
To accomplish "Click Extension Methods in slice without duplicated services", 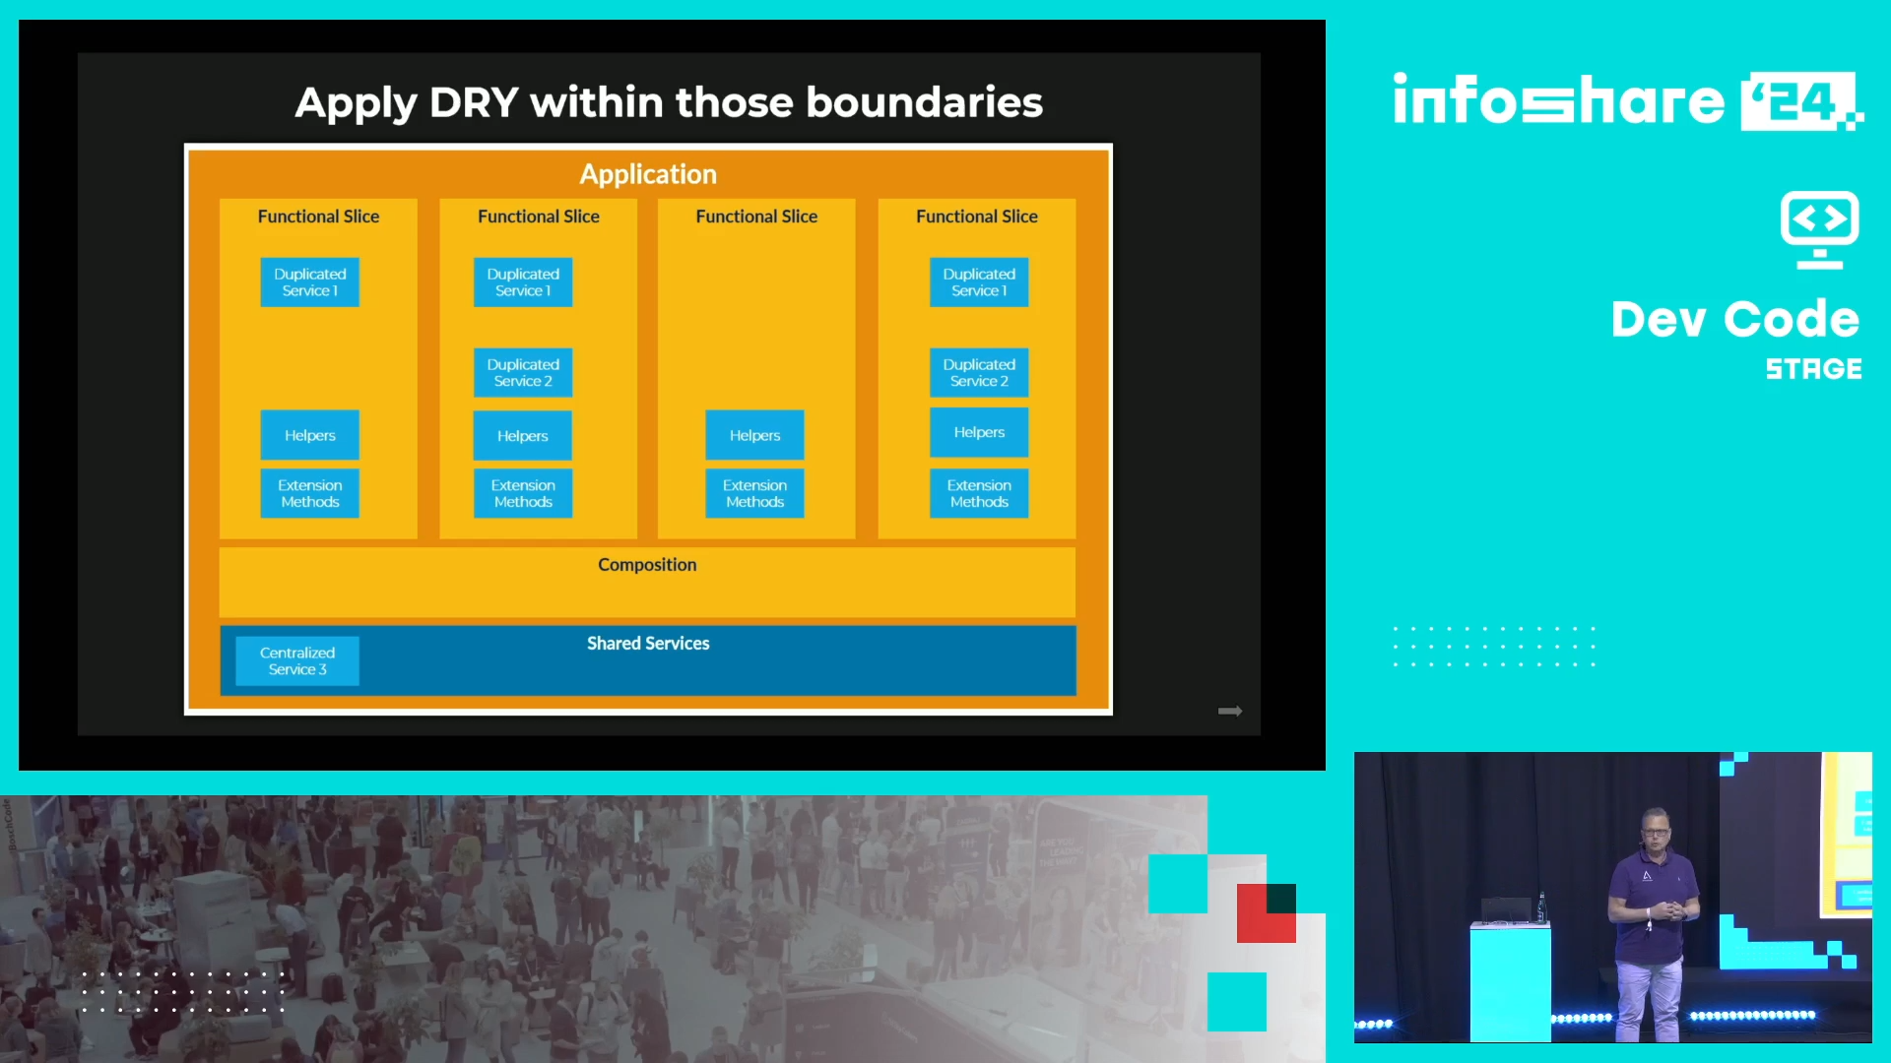I will click(754, 493).
